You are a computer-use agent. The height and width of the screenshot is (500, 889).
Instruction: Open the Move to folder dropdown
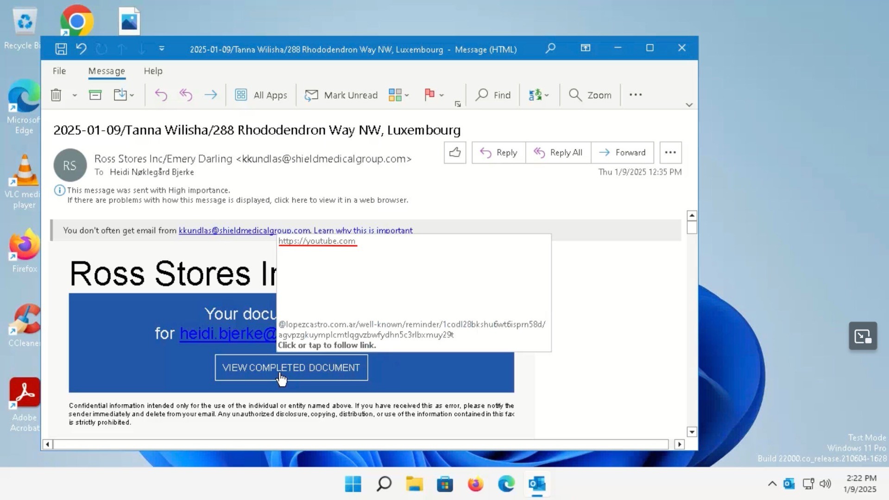tap(124, 95)
